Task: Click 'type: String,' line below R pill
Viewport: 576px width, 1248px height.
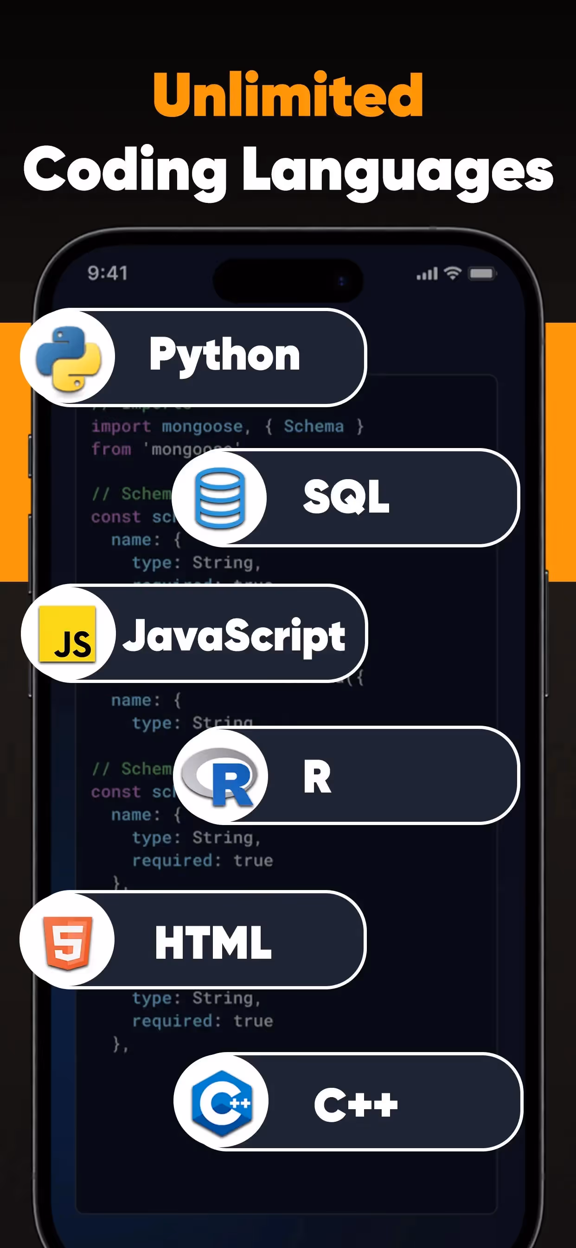Action: pos(197,838)
